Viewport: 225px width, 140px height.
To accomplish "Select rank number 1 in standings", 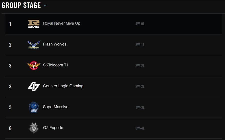I will 10,24.
